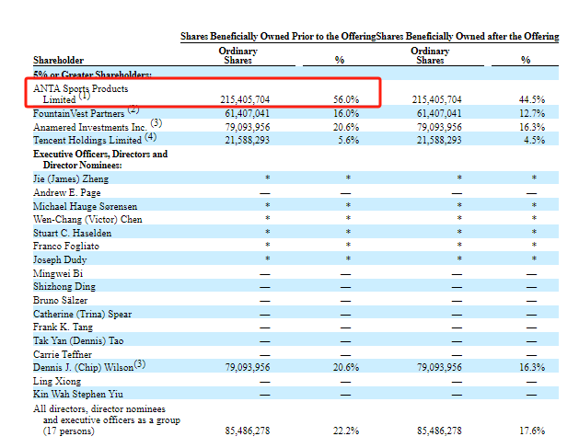Click Anamered's prior-offering shares 79,093,956
Screen dimensions: 579x448
click(x=248, y=127)
